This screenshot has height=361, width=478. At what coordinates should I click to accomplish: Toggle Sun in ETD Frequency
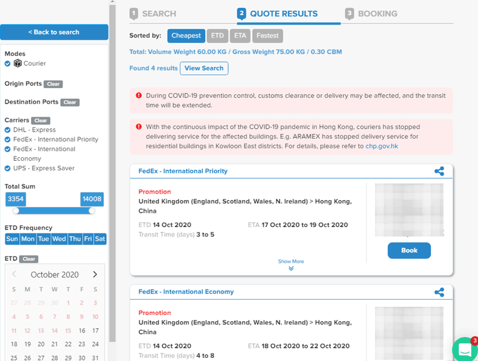point(12,239)
